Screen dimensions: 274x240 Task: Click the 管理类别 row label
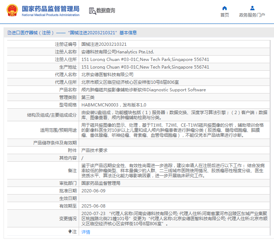pos(68,97)
